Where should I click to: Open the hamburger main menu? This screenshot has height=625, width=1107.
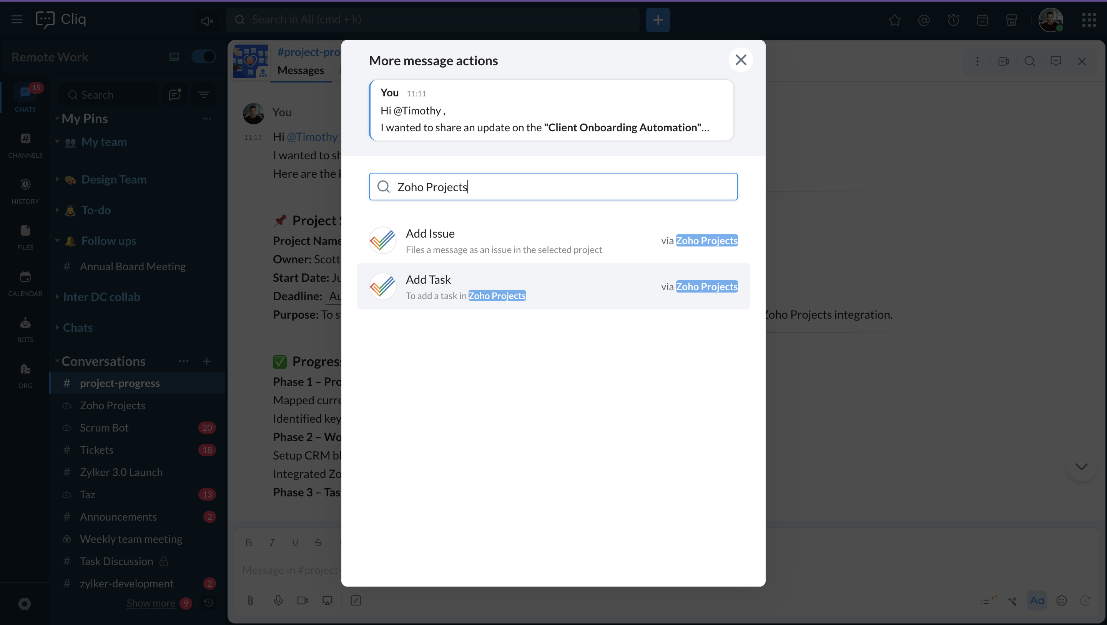click(x=17, y=19)
